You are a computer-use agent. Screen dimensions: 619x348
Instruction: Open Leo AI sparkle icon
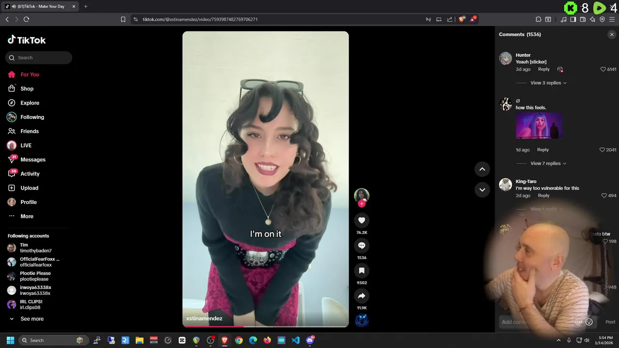pyautogui.click(x=592, y=19)
